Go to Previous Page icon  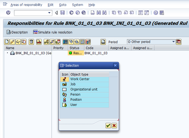[120, 12]
